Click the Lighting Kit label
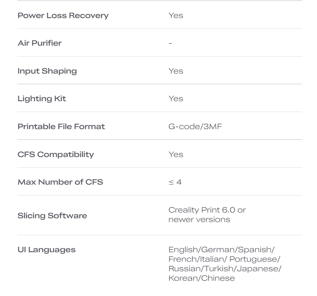This screenshot has height=296, width=317. coord(42,99)
